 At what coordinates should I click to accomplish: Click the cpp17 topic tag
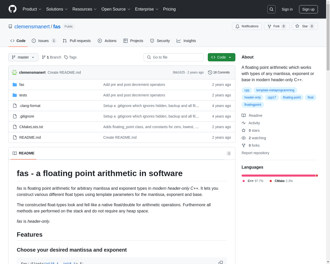click(272, 97)
